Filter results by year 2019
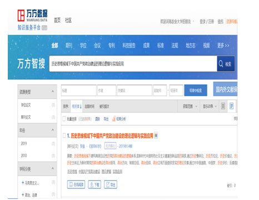 (x=24, y=143)
